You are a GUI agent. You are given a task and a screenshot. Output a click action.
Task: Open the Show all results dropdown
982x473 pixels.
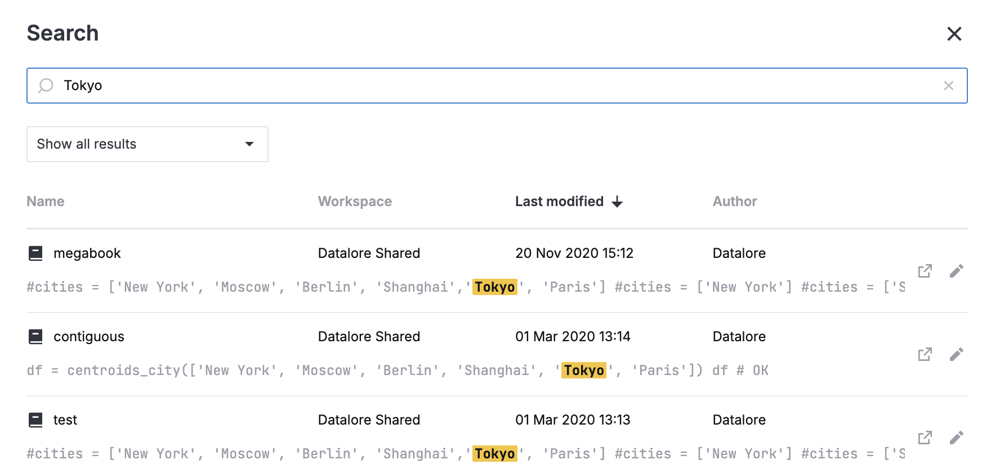(x=147, y=144)
